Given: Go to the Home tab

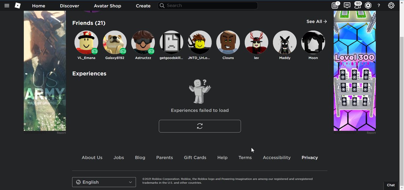Looking at the screenshot, I should (x=38, y=6).
